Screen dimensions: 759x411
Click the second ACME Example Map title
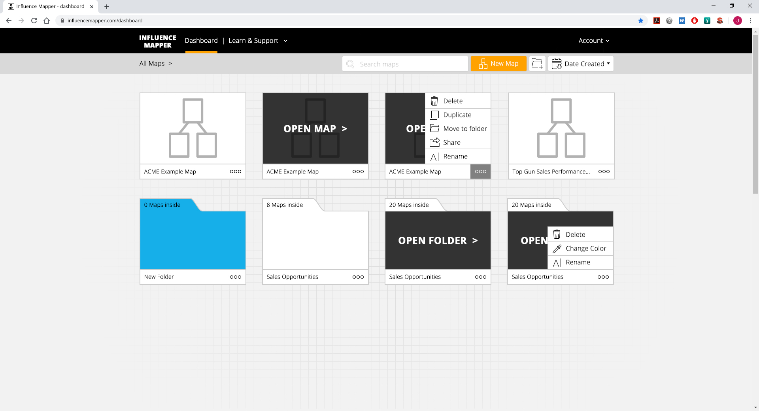(293, 172)
